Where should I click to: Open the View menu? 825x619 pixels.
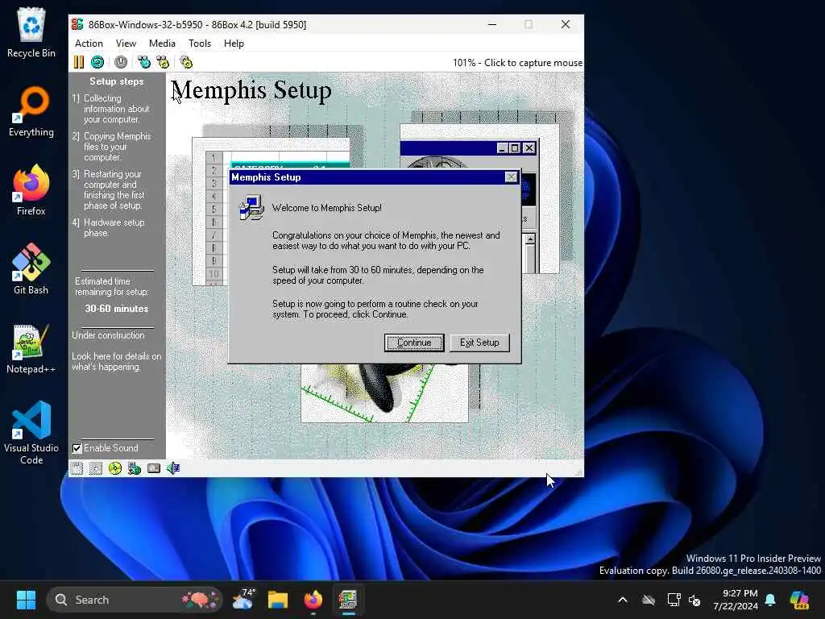126,44
